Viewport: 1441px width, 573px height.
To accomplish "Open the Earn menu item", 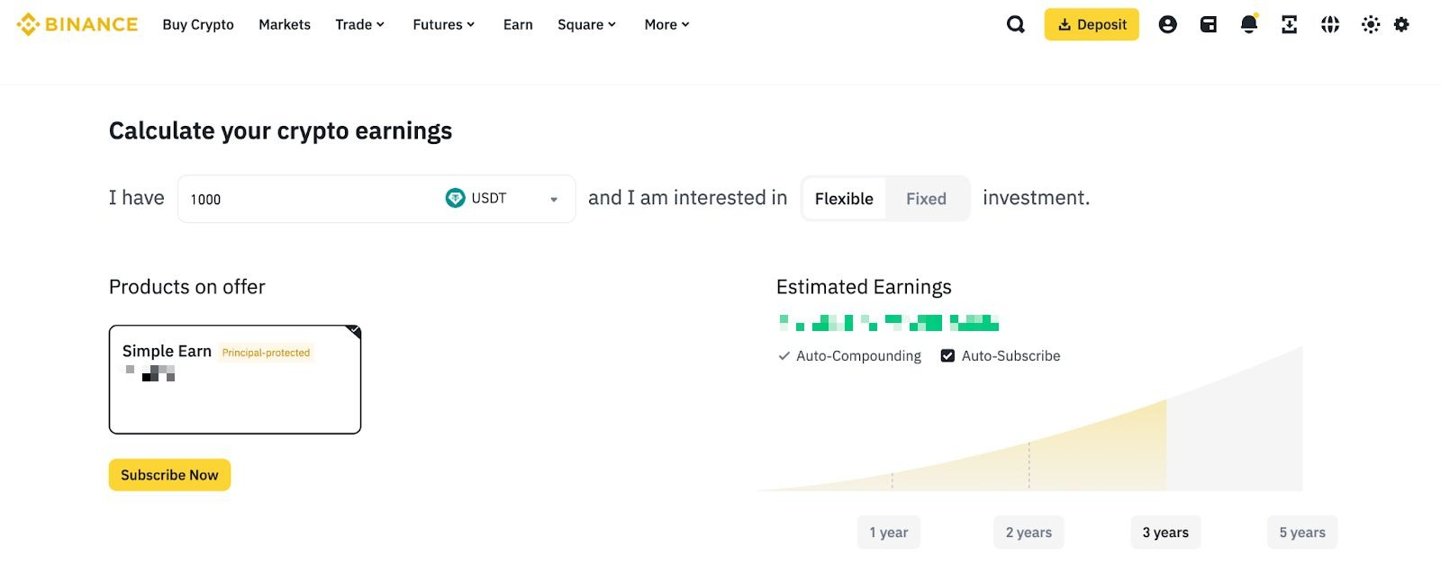I will pos(518,24).
